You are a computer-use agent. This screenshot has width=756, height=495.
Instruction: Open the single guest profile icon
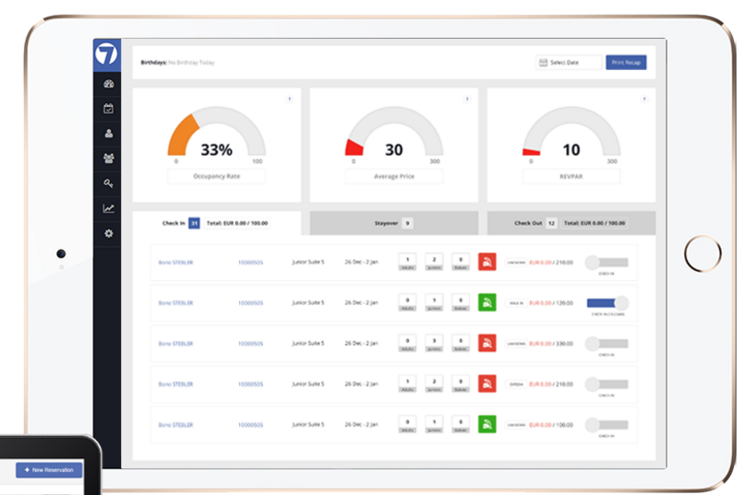pos(109,134)
